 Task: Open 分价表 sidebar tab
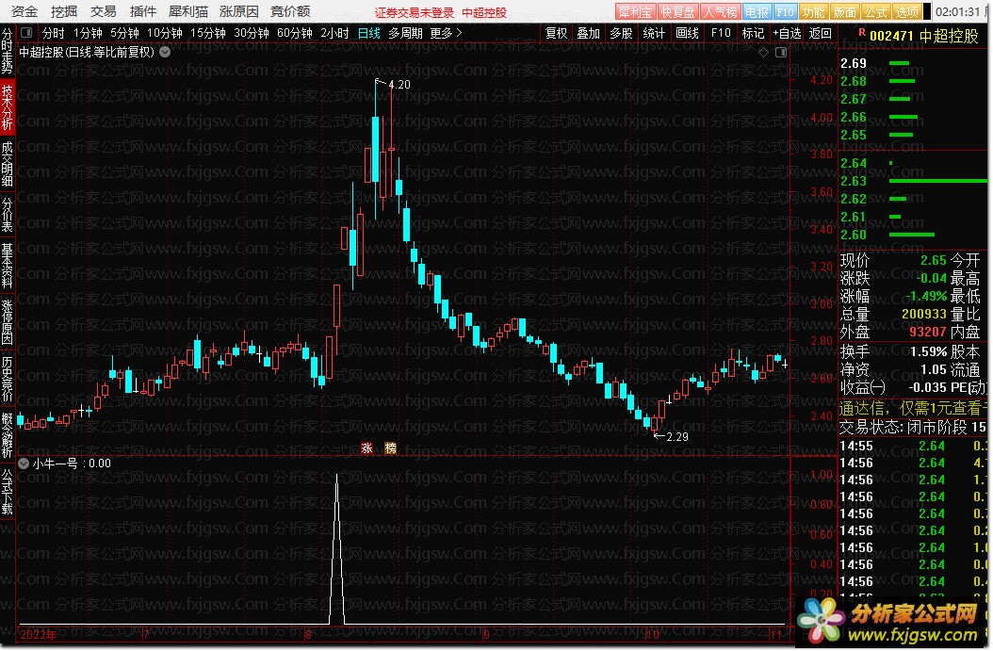[x=7, y=215]
